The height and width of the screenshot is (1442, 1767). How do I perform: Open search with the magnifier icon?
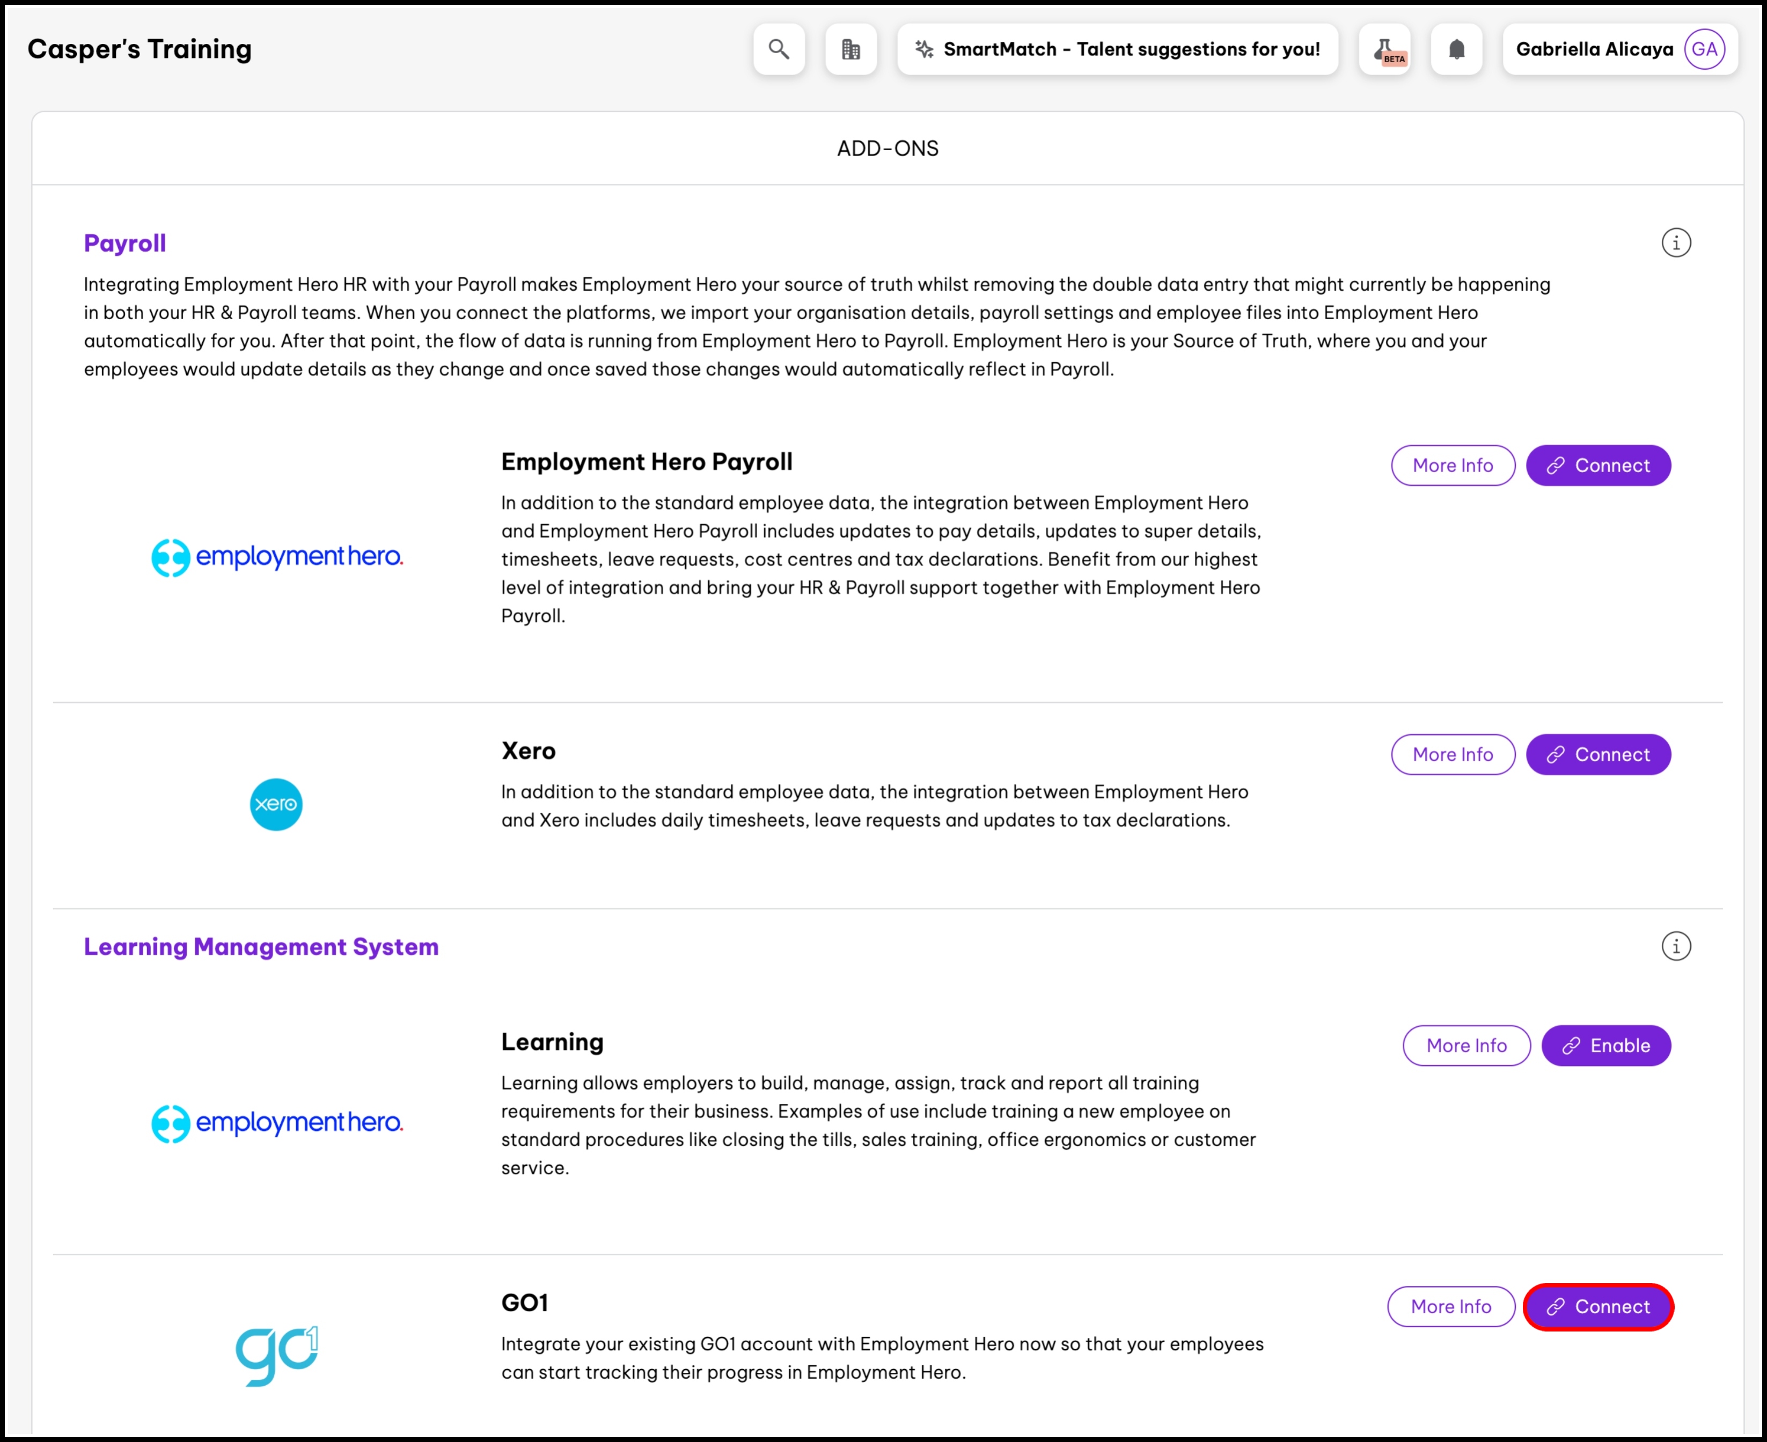(x=779, y=49)
